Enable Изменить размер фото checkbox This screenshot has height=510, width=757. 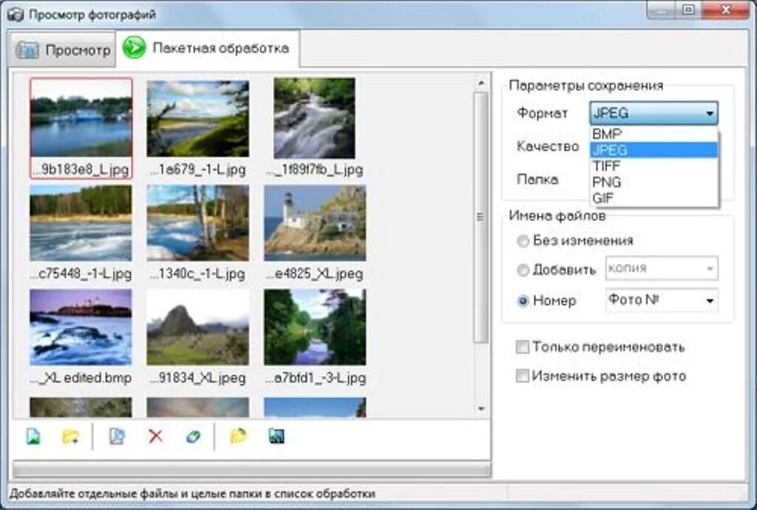click(523, 376)
